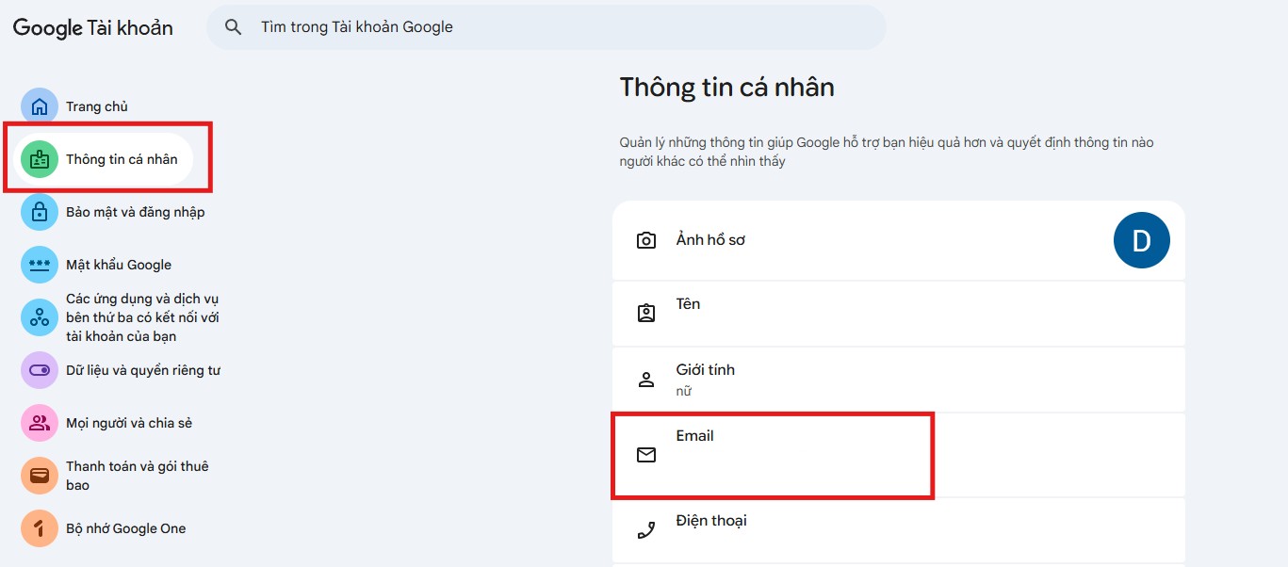Screen dimensions: 1288x567
Task: Select Bảo mật và đăng nhập menu item
Action: click(x=135, y=212)
